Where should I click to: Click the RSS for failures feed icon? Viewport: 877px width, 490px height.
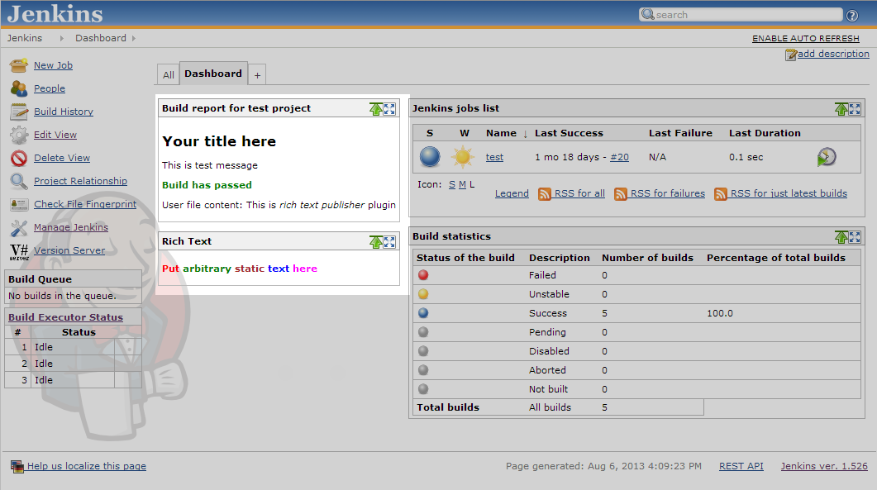click(620, 194)
